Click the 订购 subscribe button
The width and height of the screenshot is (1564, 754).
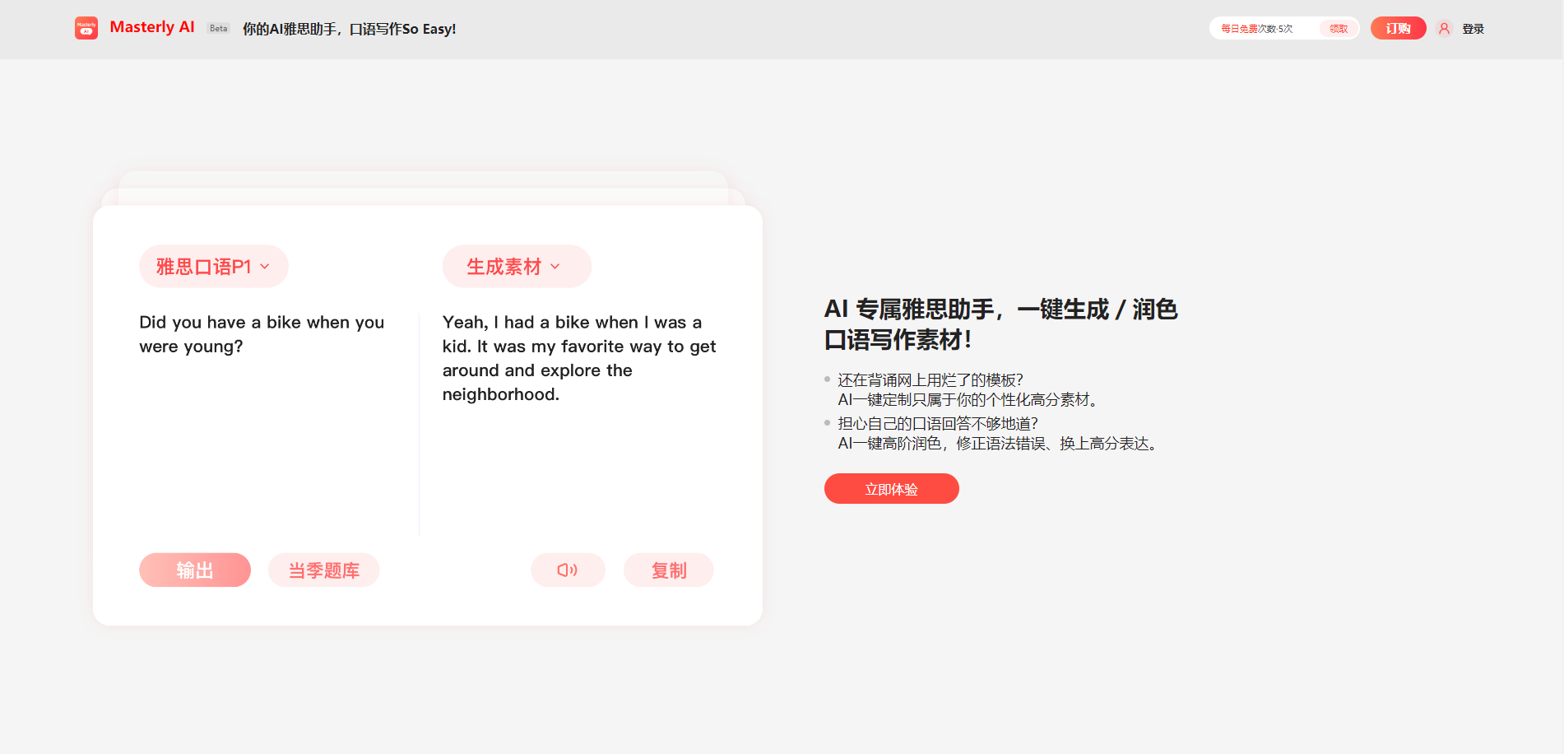click(1398, 29)
